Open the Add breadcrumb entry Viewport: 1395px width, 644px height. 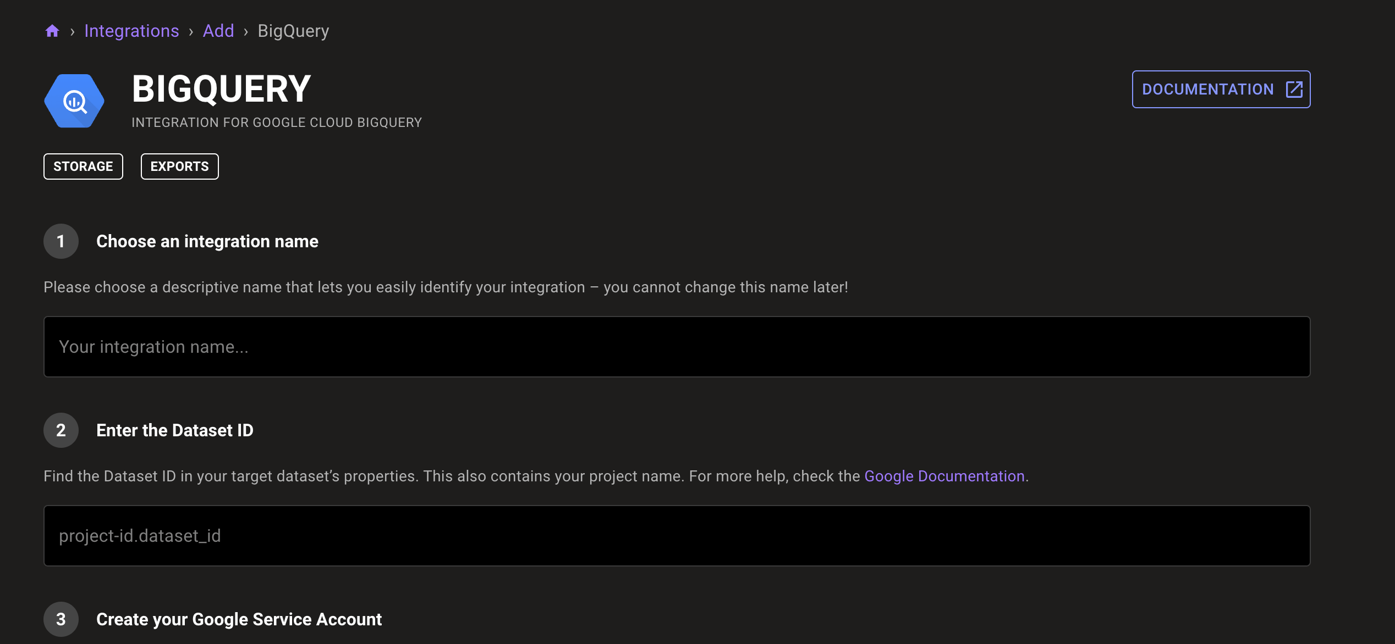click(x=218, y=31)
